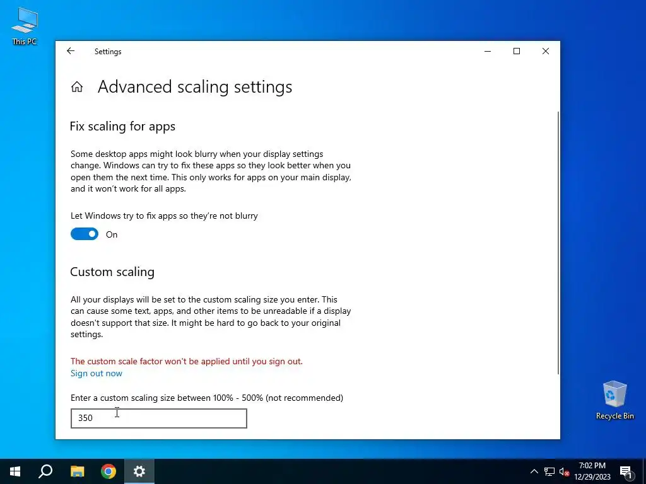This screenshot has width=646, height=484.
Task: Open the network status tray icon
Action: (x=549, y=471)
